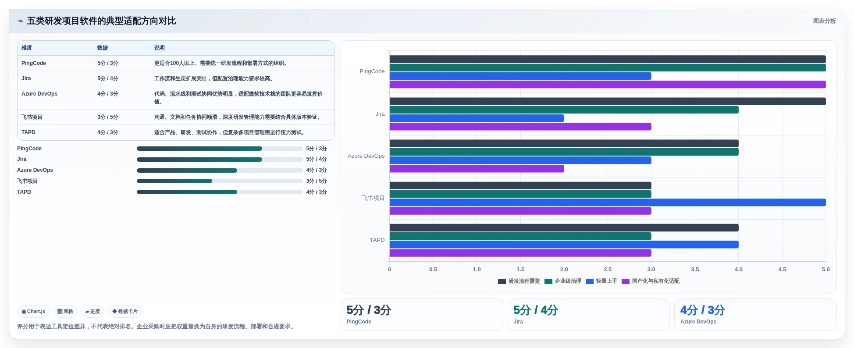Open the Jira 5分 / 4分 data card
Viewport: 854px width, 348px height.
coord(589,315)
